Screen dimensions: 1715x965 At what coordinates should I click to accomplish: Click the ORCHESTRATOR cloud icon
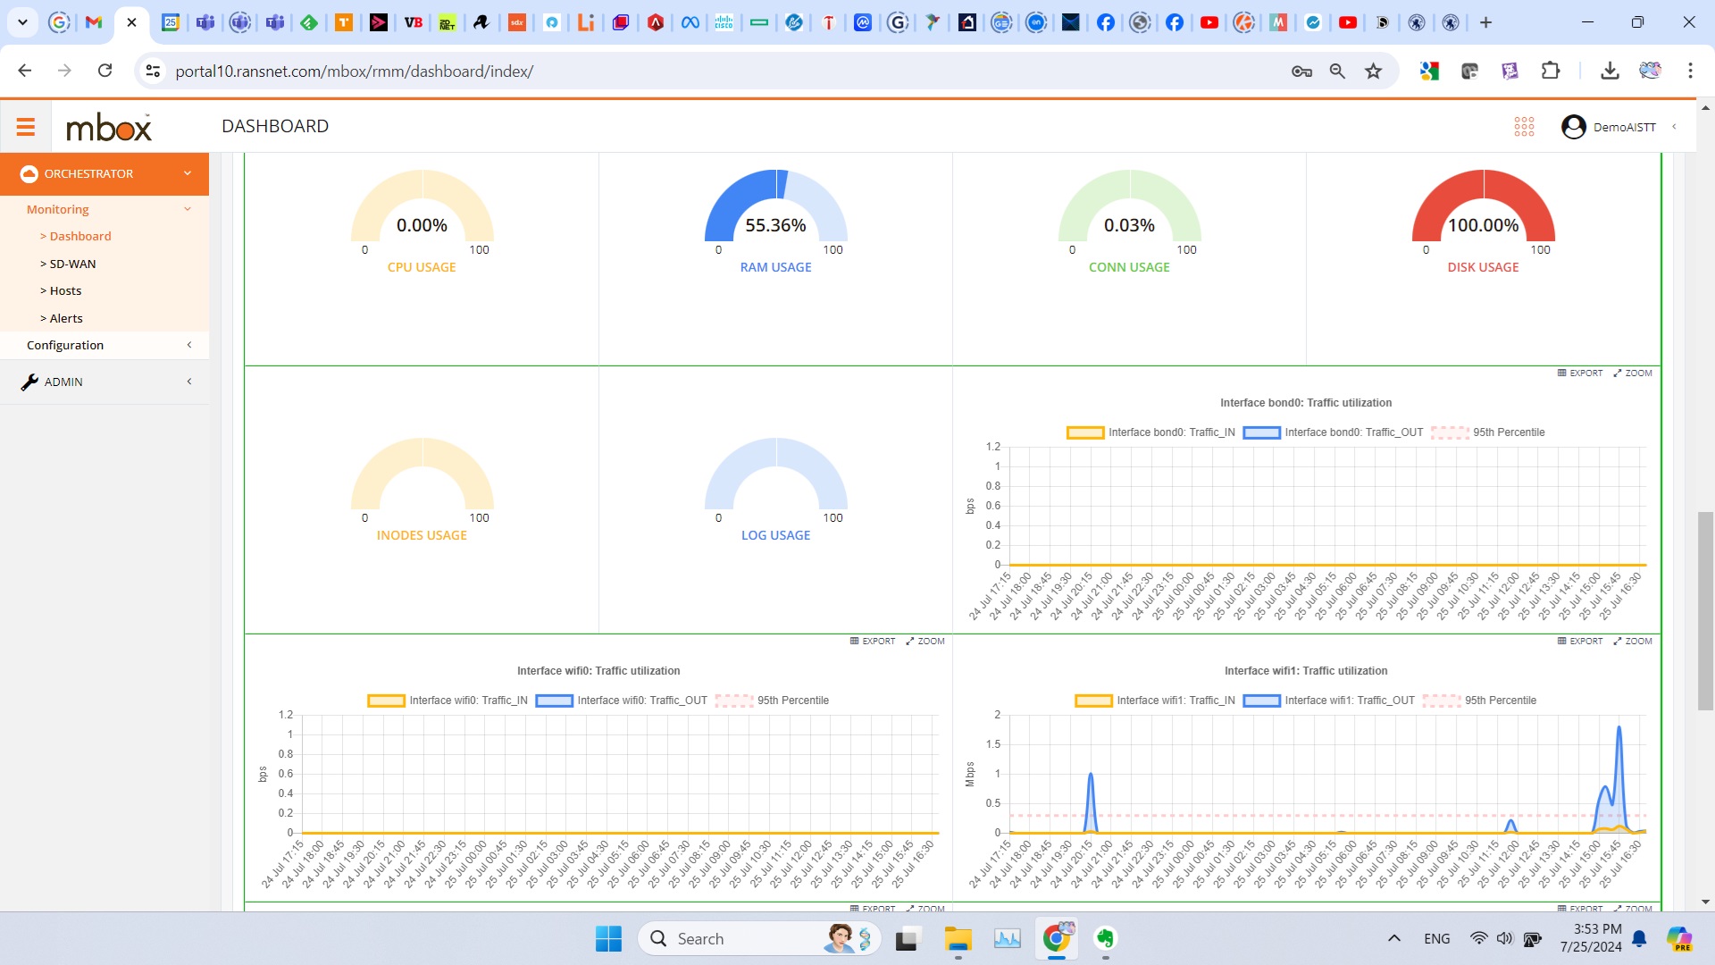(x=29, y=173)
